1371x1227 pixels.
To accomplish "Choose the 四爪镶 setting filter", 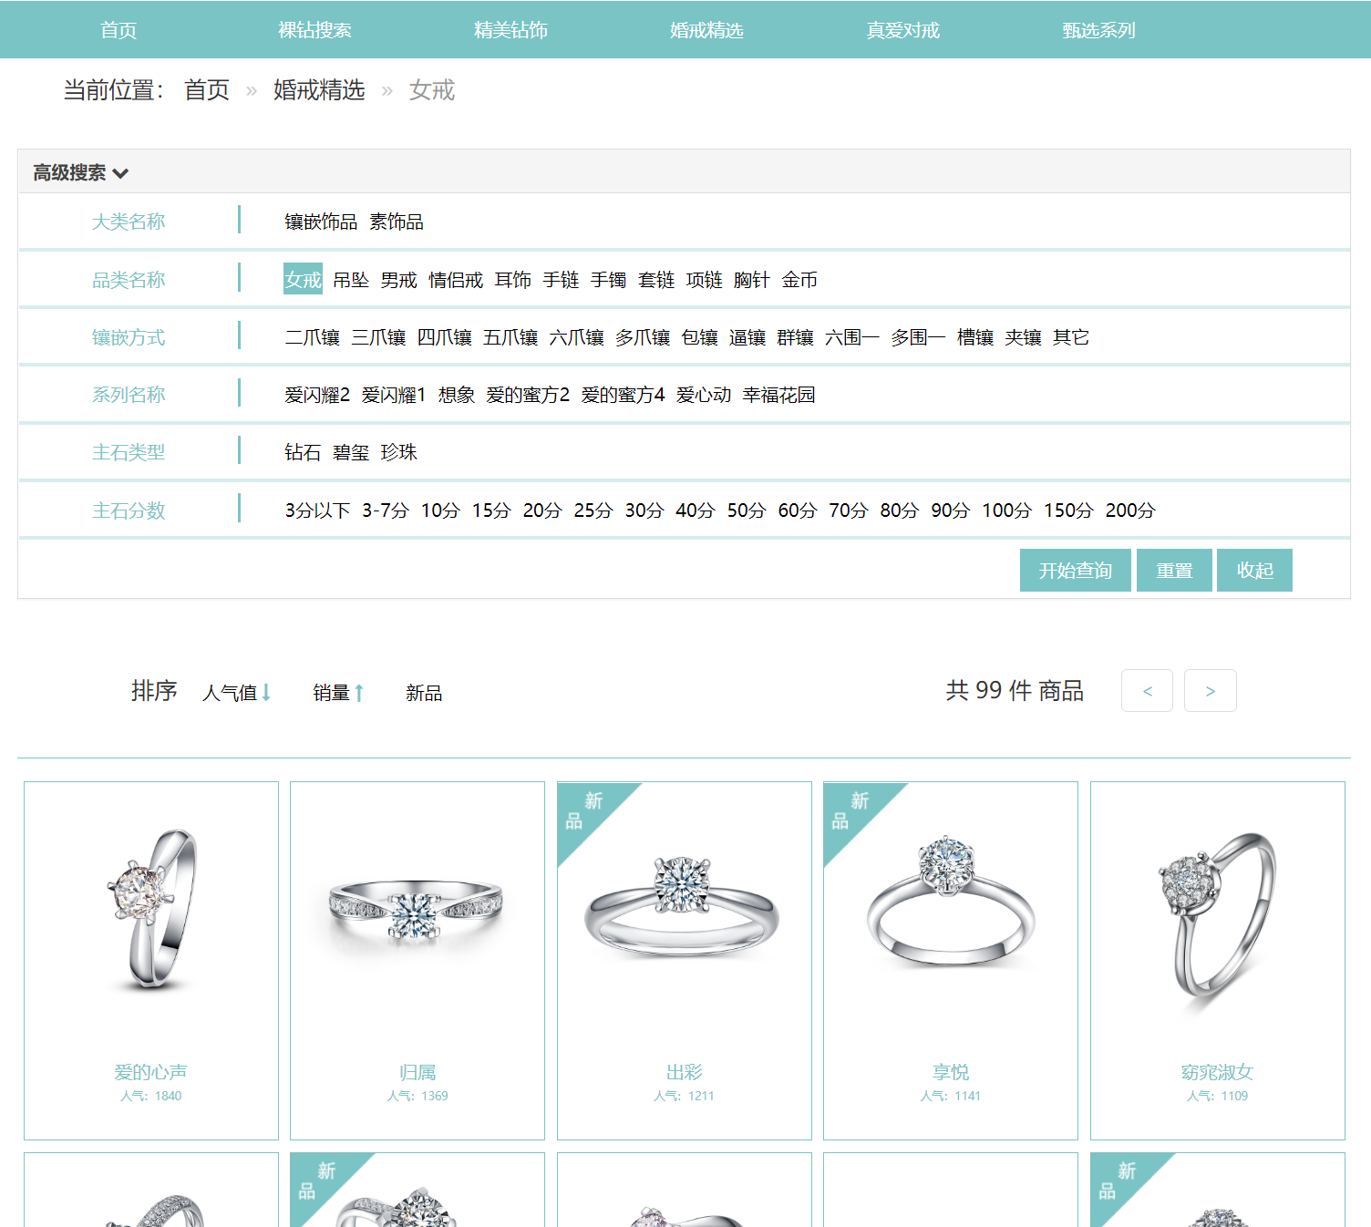I will tap(445, 337).
